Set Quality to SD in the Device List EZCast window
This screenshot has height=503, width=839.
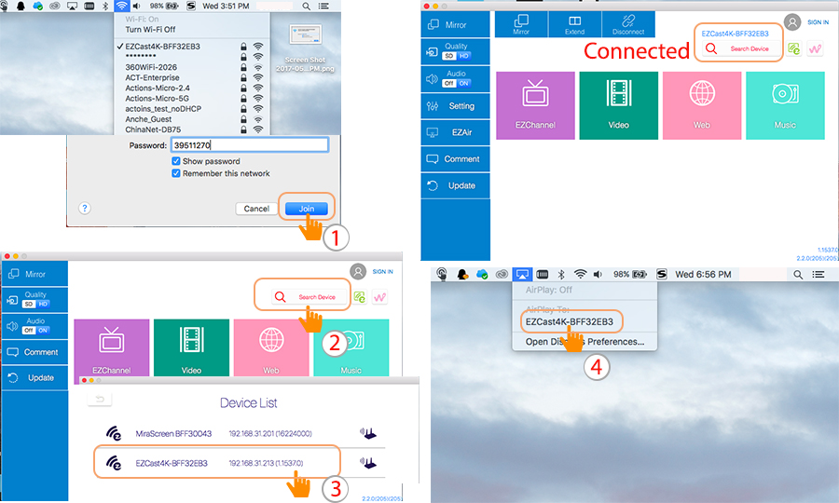(29, 305)
